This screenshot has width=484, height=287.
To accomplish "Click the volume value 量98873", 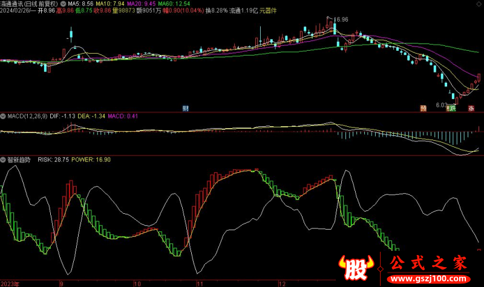I will pos(124,10).
